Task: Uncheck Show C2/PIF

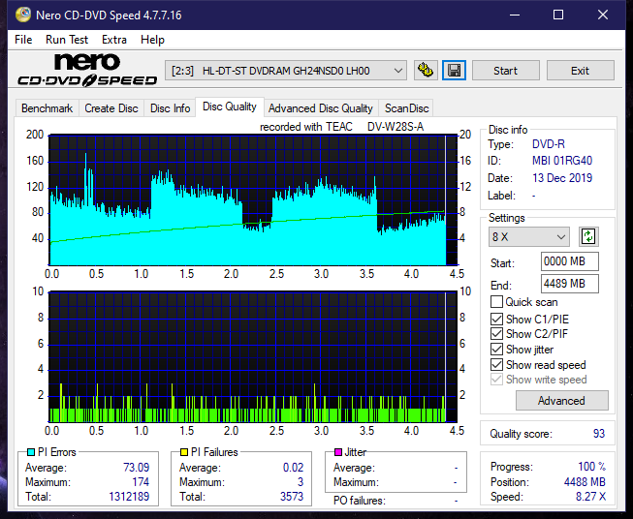Action: [496, 334]
